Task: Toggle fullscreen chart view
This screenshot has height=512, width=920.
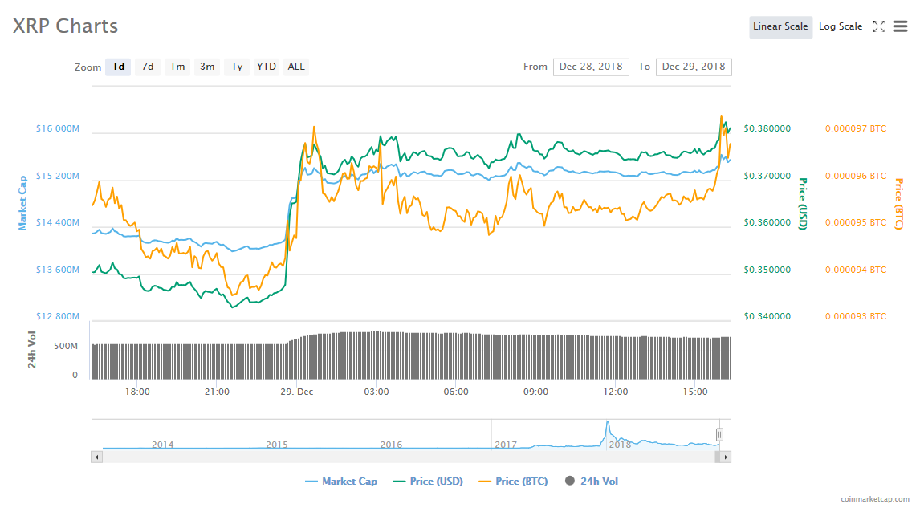Action: [x=878, y=26]
